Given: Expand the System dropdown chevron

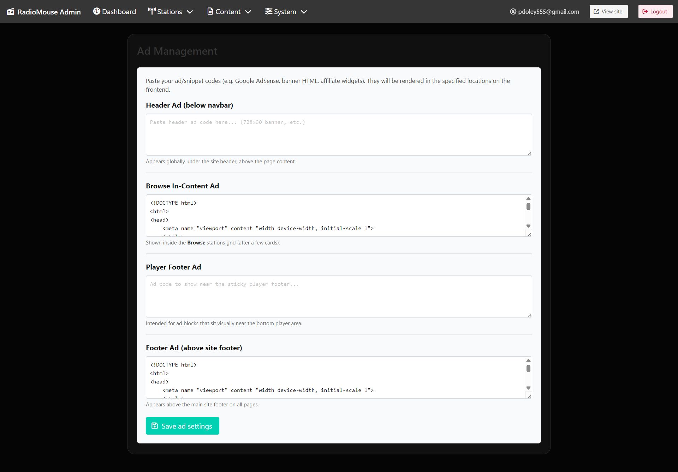Looking at the screenshot, I should [x=304, y=12].
